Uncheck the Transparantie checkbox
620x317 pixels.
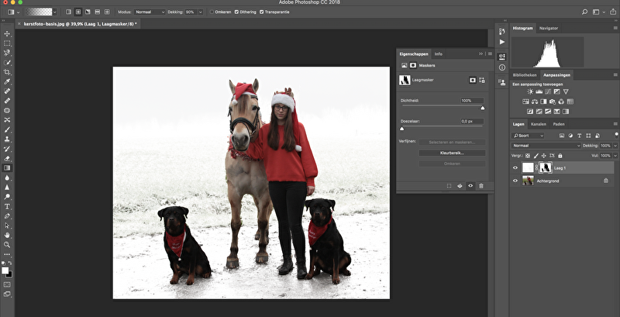262,12
